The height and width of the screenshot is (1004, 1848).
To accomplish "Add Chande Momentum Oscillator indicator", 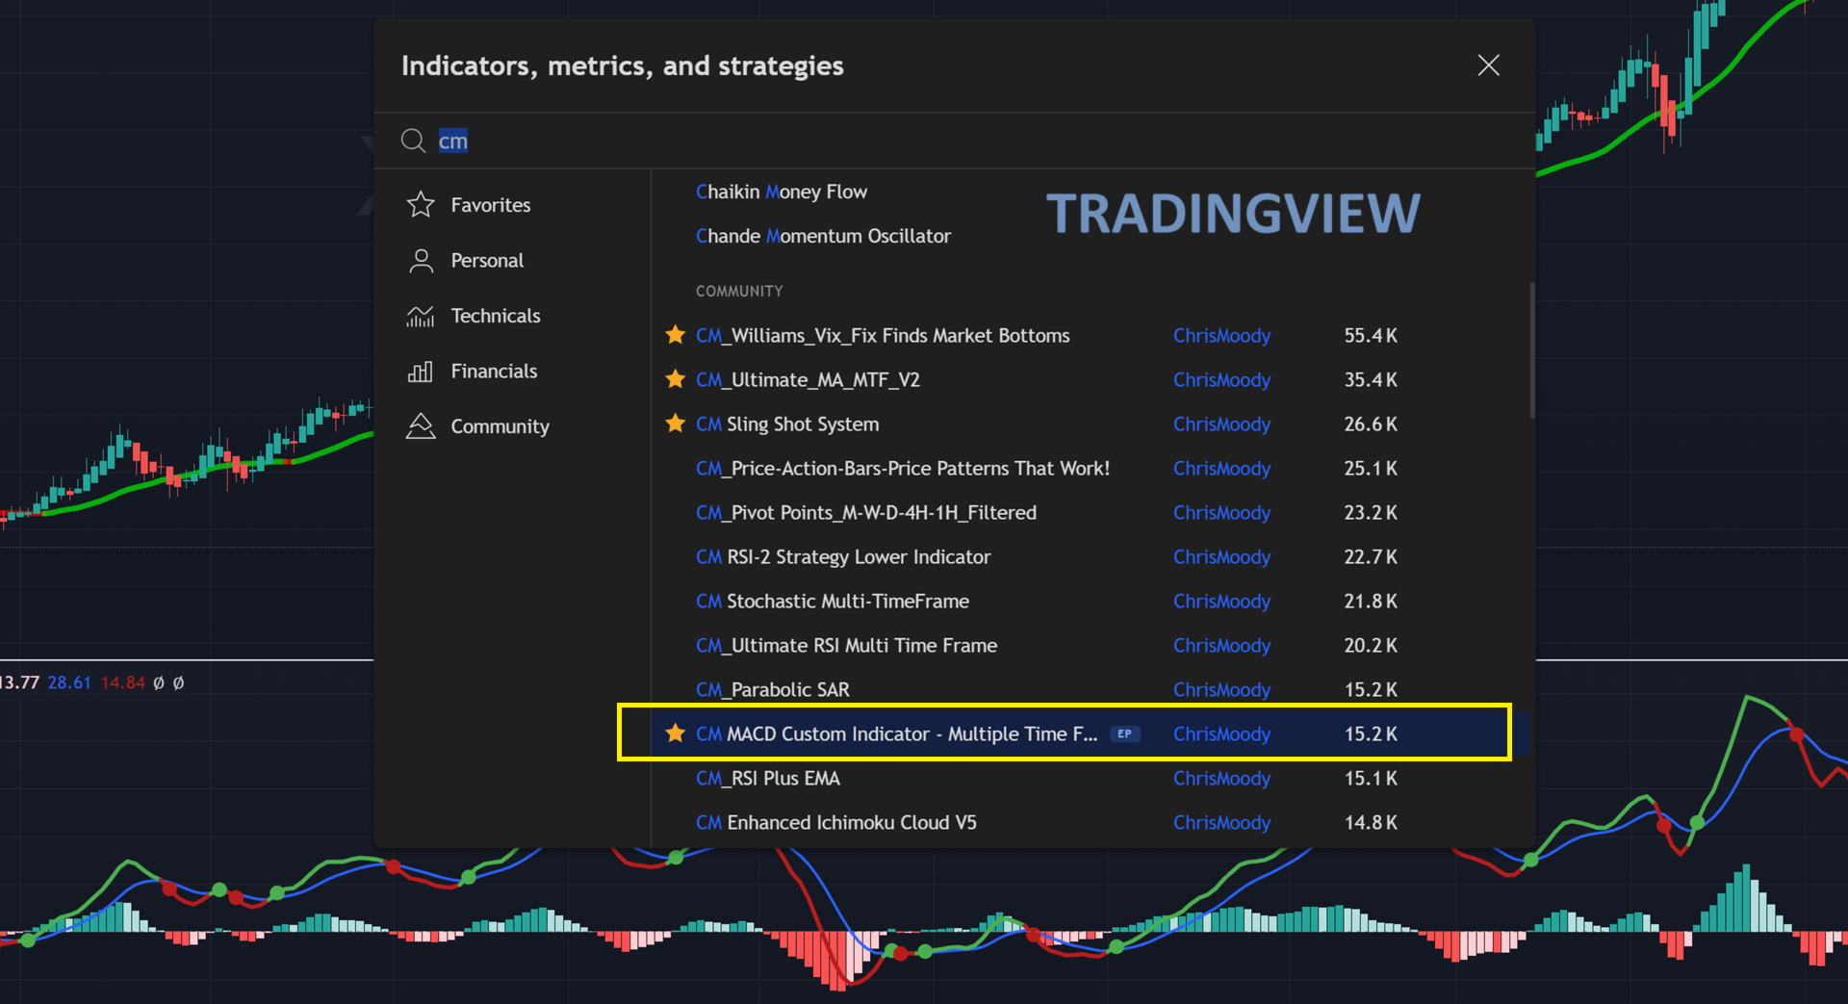I will [x=823, y=236].
